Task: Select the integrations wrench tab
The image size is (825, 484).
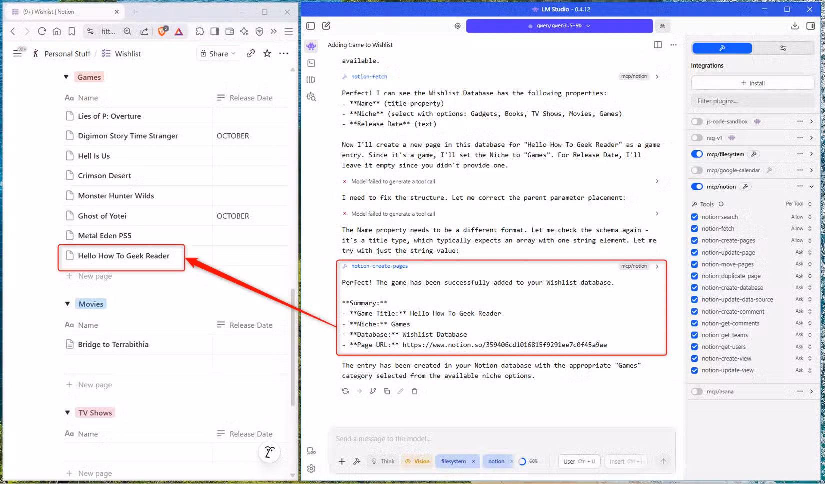Action: (x=722, y=48)
